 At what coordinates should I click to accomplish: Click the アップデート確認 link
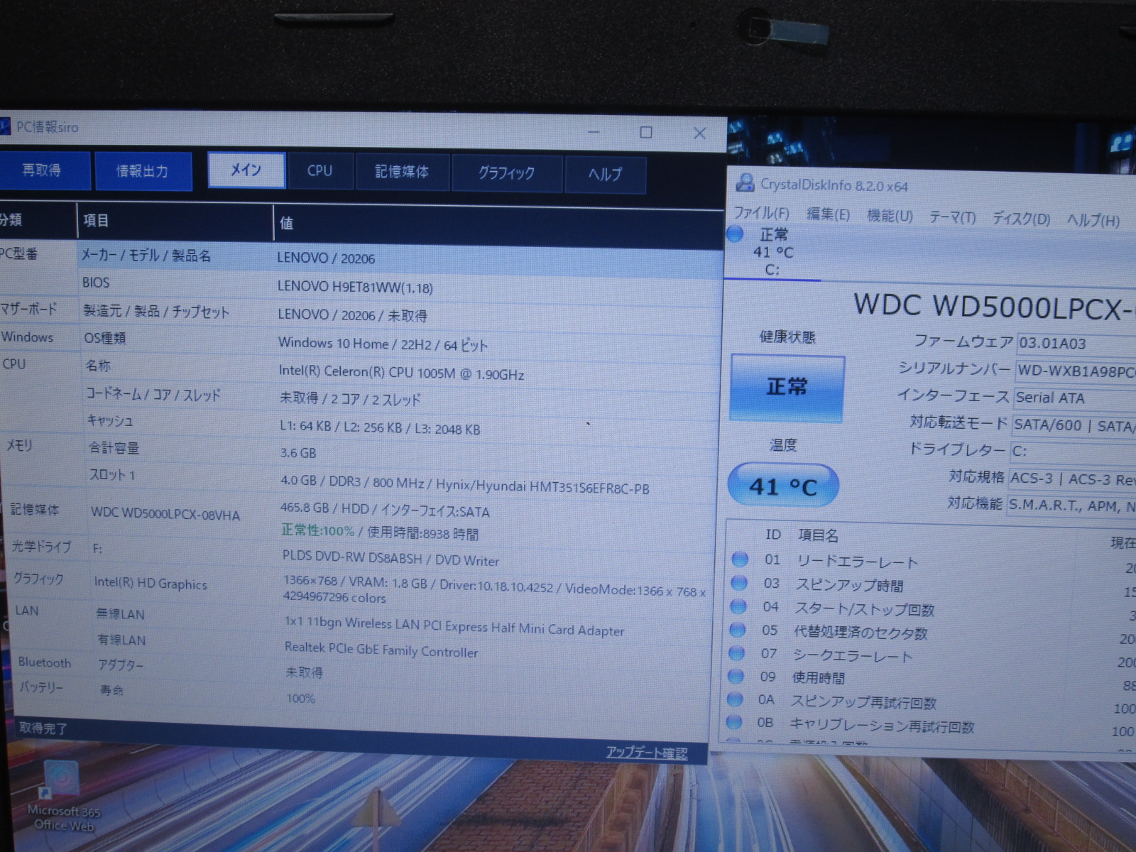click(647, 753)
